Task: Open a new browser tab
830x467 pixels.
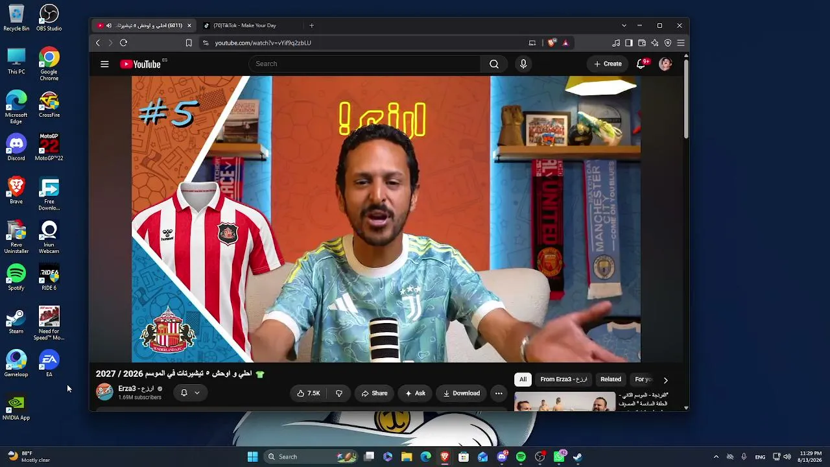Action: pyautogui.click(x=312, y=25)
